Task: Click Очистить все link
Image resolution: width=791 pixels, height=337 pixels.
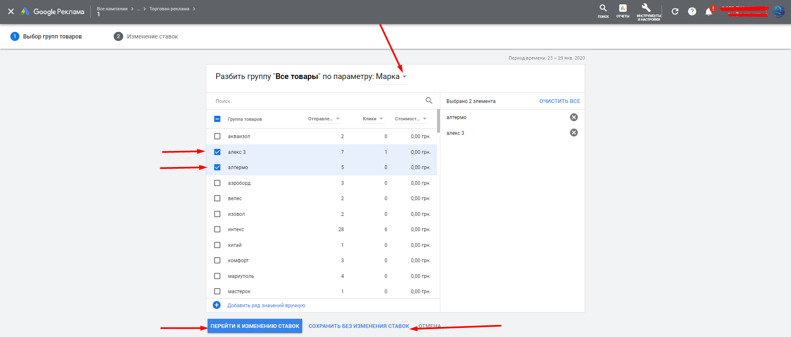Action: click(559, 101)
